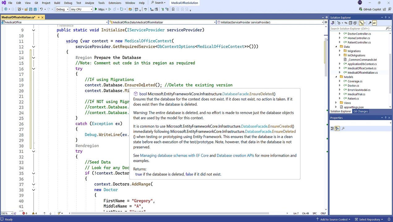Toggle auto-hide pin on Properties panel
Viewport: 393px width, 222px height.
[385, 118]
